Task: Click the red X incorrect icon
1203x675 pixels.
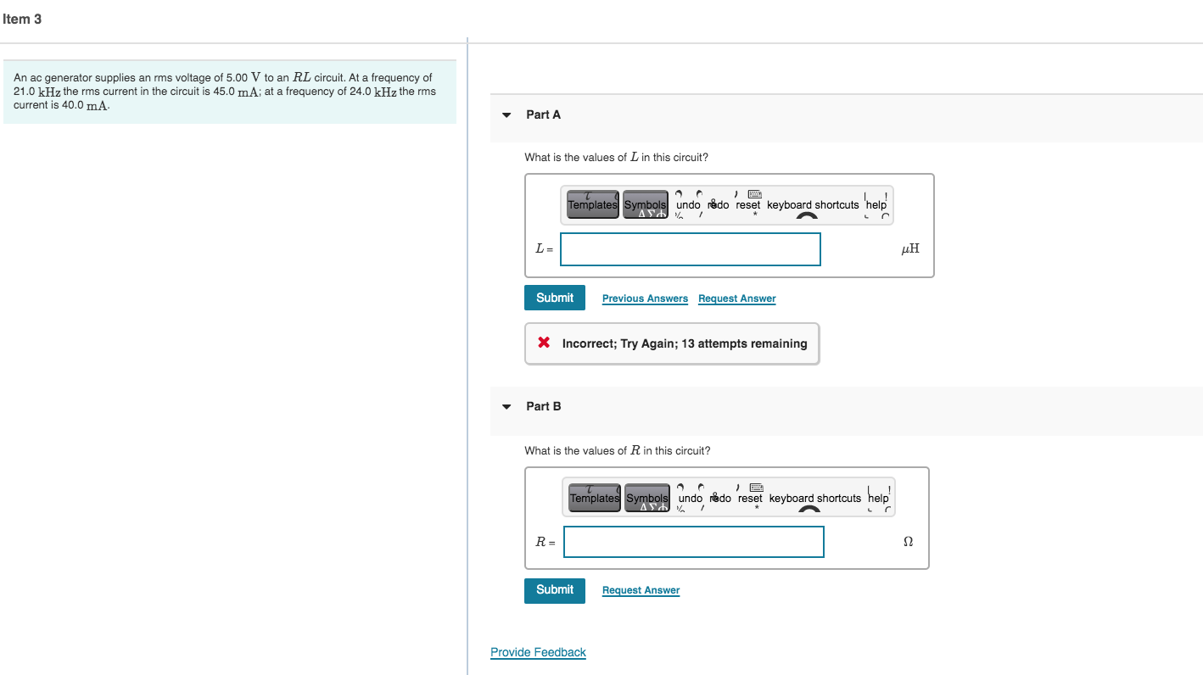Action: point(544,343)
